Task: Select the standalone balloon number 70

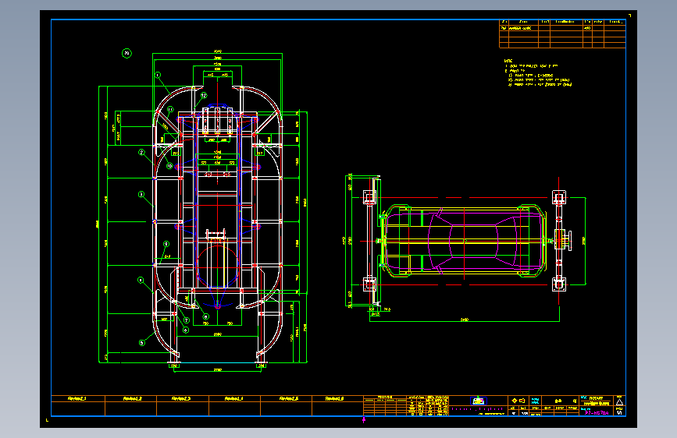Action: (x=126, y=54)
